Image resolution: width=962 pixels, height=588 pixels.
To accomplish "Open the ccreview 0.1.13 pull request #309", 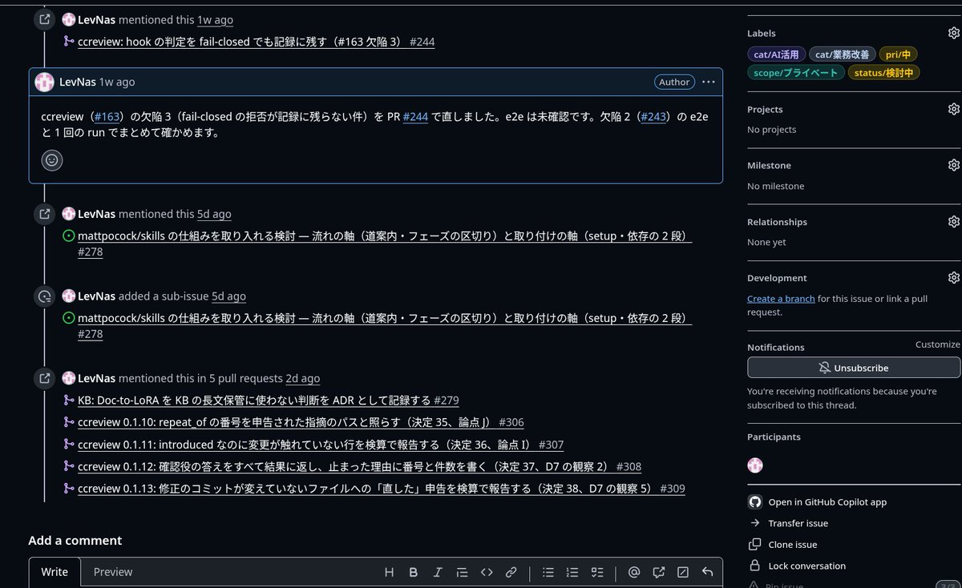I will click(x=382, y=489).
